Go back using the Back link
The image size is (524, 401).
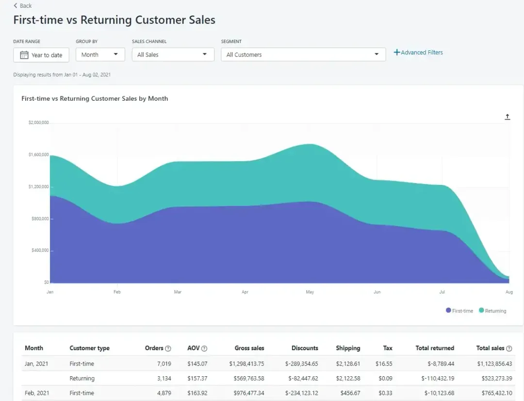click(x=22, y=6)
